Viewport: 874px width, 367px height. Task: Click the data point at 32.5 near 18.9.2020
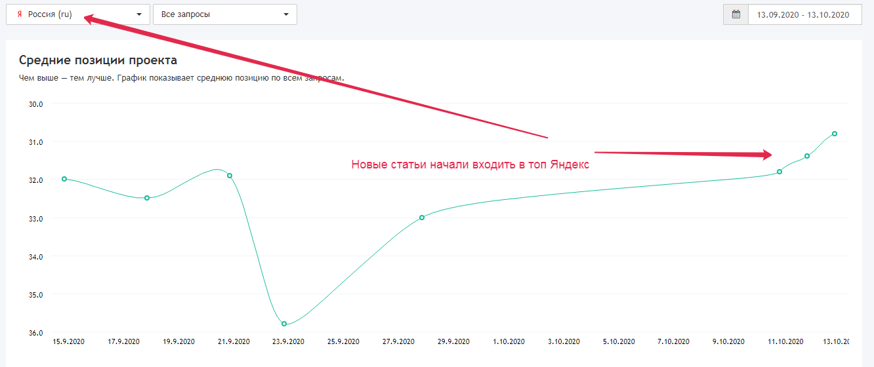coord(147,198)
